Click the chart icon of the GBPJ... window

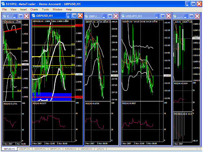point(86,16)
